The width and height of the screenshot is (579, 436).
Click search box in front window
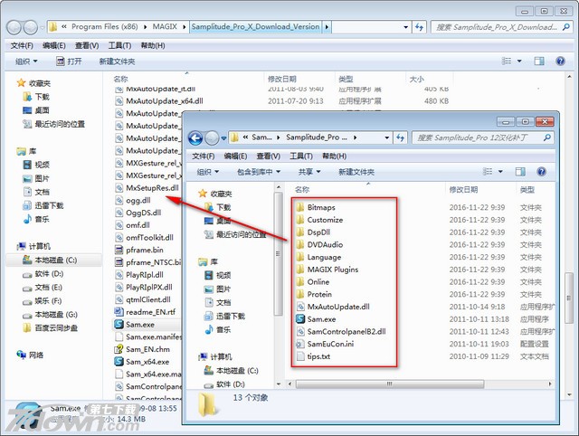click(x=482, y=137)
